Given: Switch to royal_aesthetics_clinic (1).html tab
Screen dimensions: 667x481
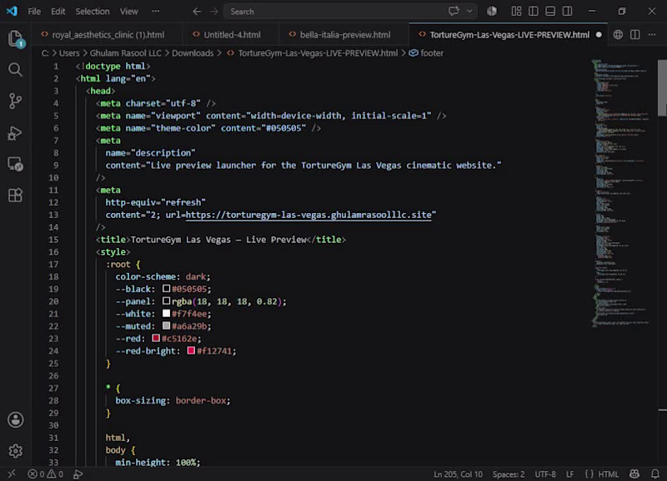Looking at the screenshot, I should point(108,35).
